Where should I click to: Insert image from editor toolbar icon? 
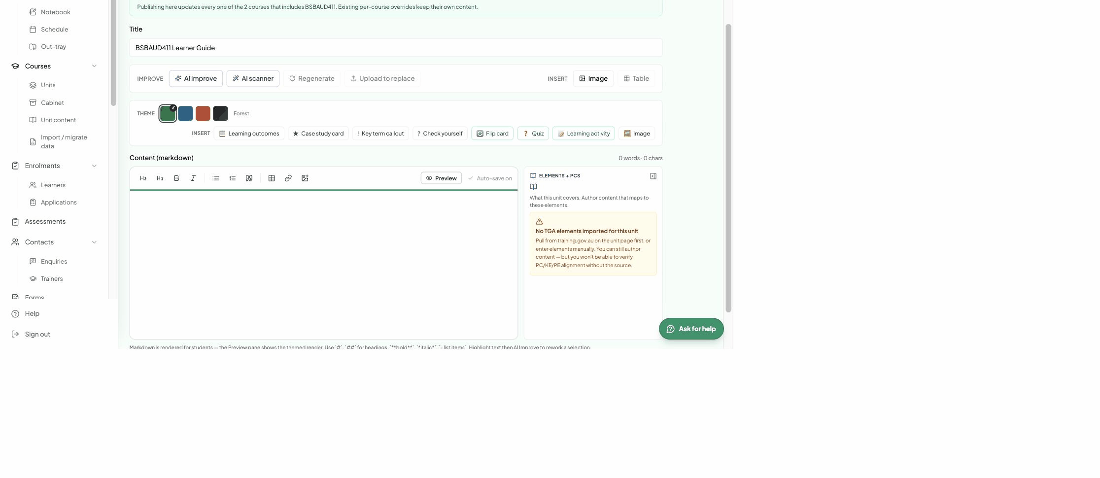point(305,178)
